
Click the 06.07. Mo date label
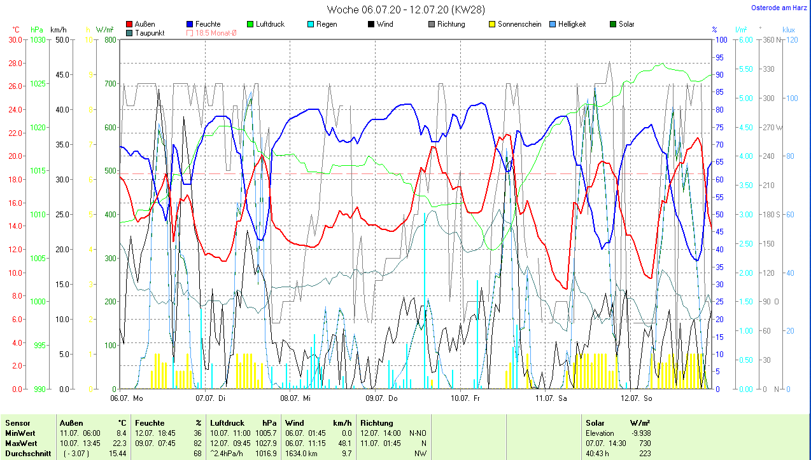point(125,398)
